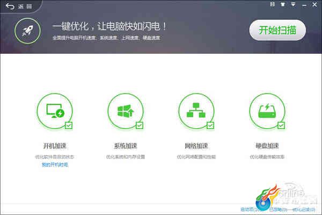Minimize the optimizer window
Viewport: 322px width, 215px height.
304,5
